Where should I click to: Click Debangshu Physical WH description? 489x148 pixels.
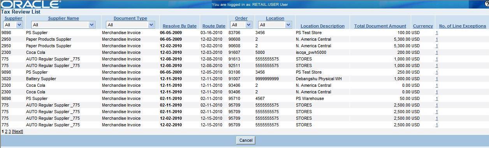(319, 79)
